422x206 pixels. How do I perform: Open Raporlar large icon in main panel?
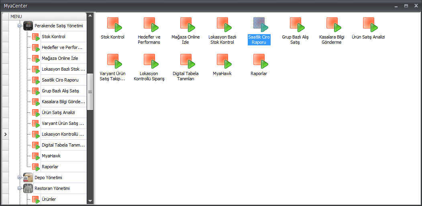point(261,61)
